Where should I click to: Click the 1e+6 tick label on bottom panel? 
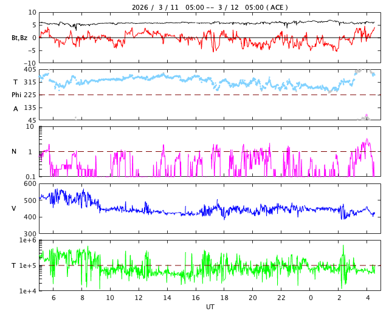pyautogui.click(x=27, y=241)
